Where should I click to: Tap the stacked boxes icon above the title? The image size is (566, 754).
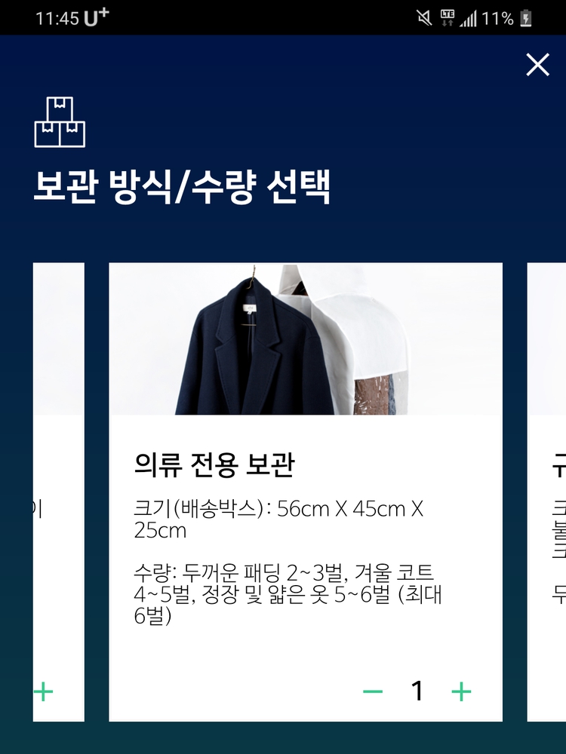coord(60,122)
